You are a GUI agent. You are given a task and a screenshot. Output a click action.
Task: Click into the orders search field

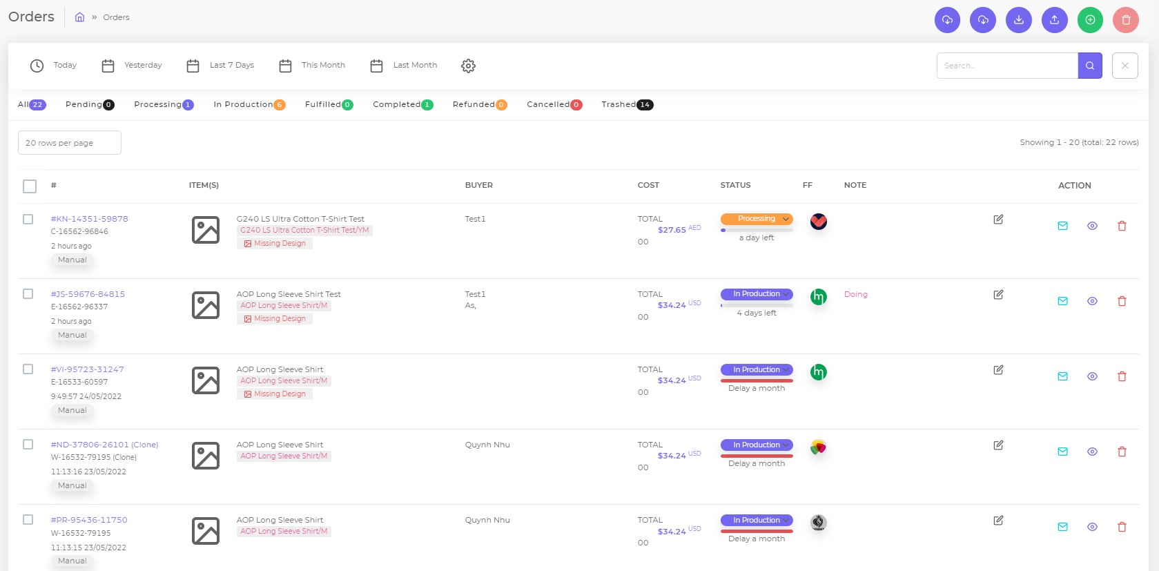tap(1007, 66)
